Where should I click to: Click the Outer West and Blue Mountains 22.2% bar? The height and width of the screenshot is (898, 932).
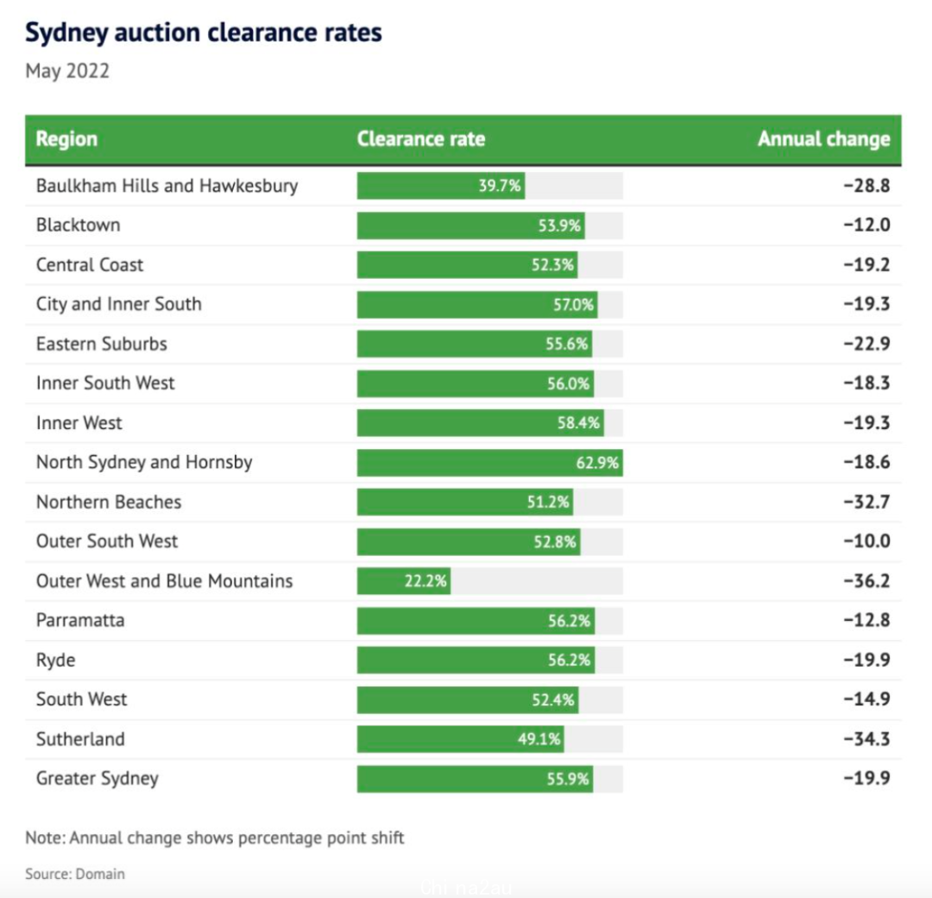tap(404, 581)
